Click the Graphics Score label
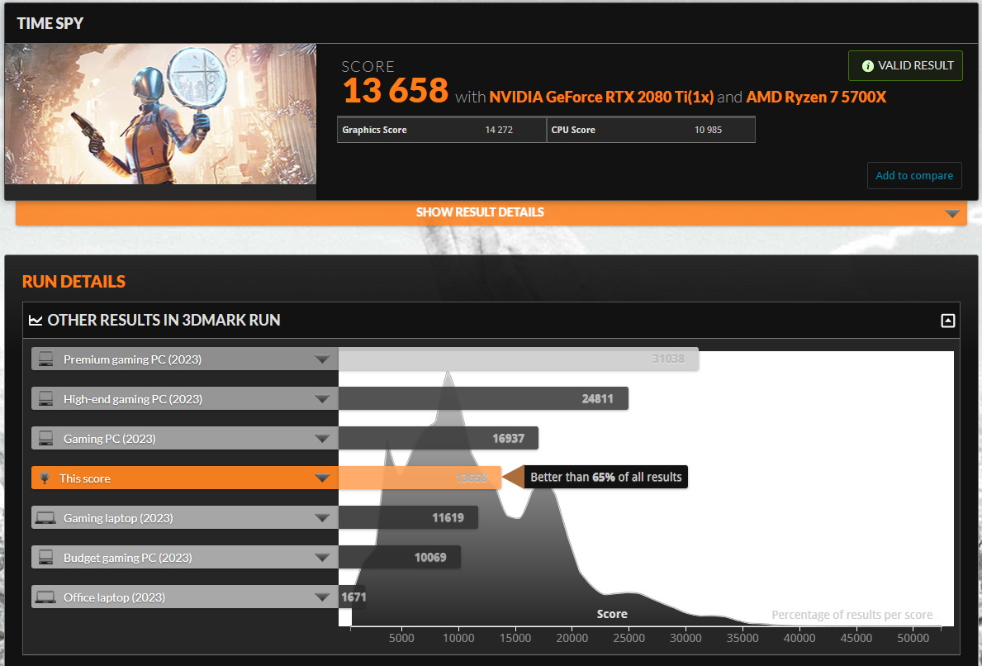 pos(374,130)
